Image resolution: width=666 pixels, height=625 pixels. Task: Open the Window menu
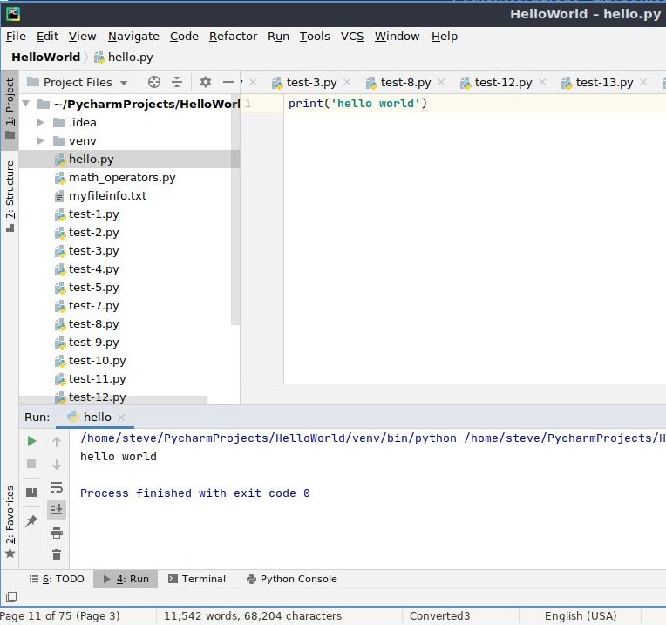(x=397, y=37)
